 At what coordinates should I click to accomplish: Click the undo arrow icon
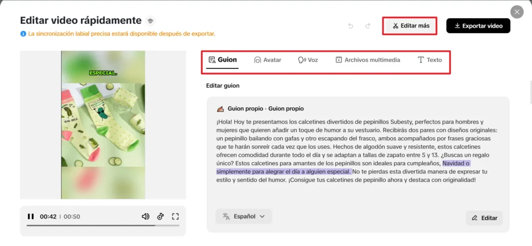pyautogui.click(x=351, y=26)
